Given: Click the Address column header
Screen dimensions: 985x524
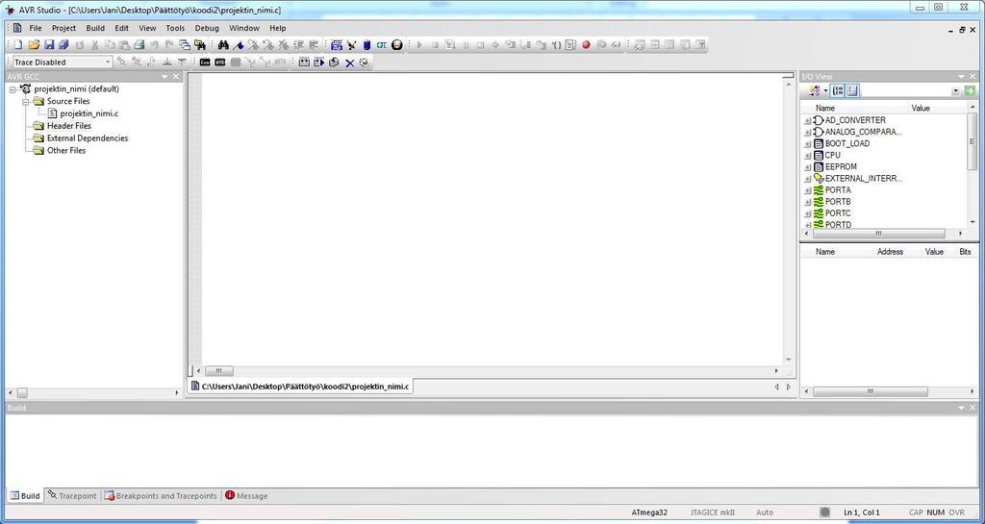Looking at the screenshot, I should click(x=890, y=252).
